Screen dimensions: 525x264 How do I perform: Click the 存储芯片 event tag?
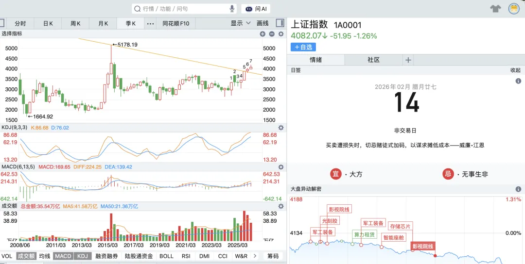[401, 226]
